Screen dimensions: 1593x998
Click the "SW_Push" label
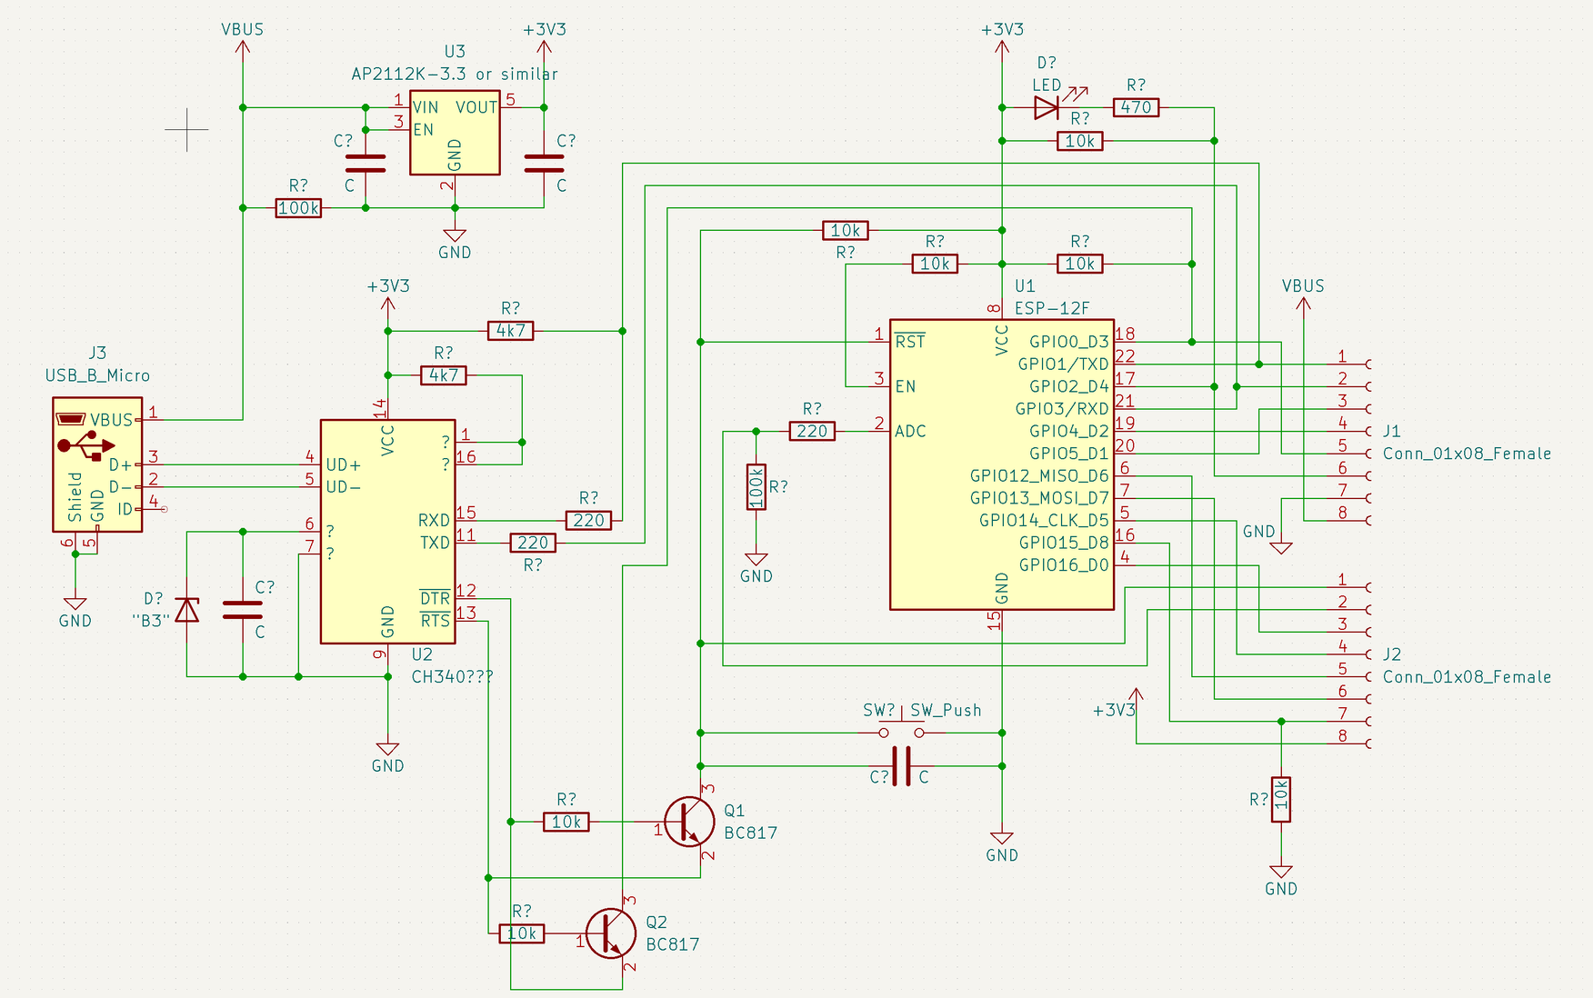946,710
